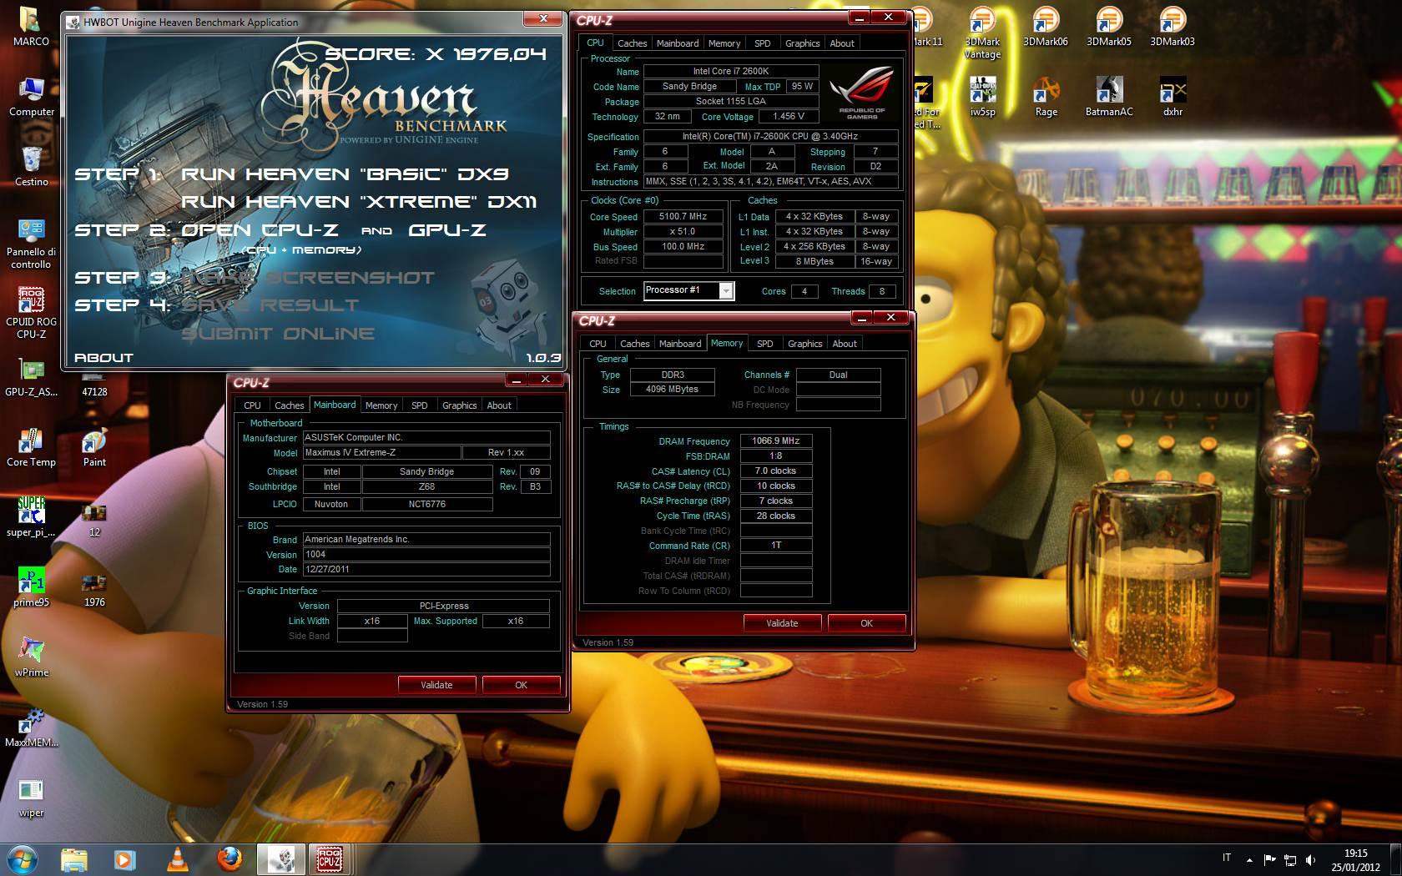Click OK in the Memory CPU-Z window
Screen dimensions: 1402x876
pos(866,623)
